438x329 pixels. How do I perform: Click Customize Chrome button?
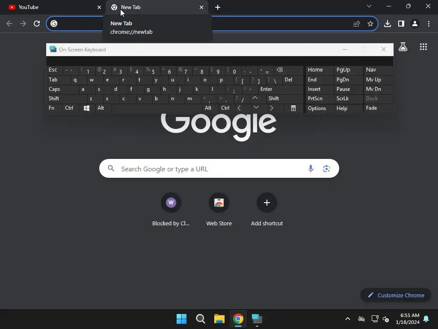[x=396, y=296]
